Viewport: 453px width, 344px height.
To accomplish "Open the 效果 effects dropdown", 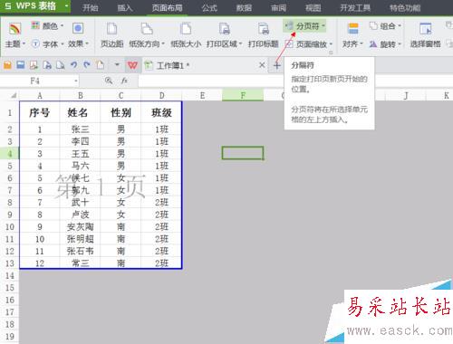I will point(78,35).
